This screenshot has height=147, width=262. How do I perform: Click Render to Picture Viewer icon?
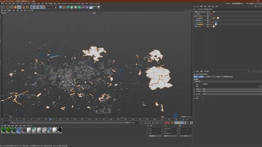click(x=52, y=7)
